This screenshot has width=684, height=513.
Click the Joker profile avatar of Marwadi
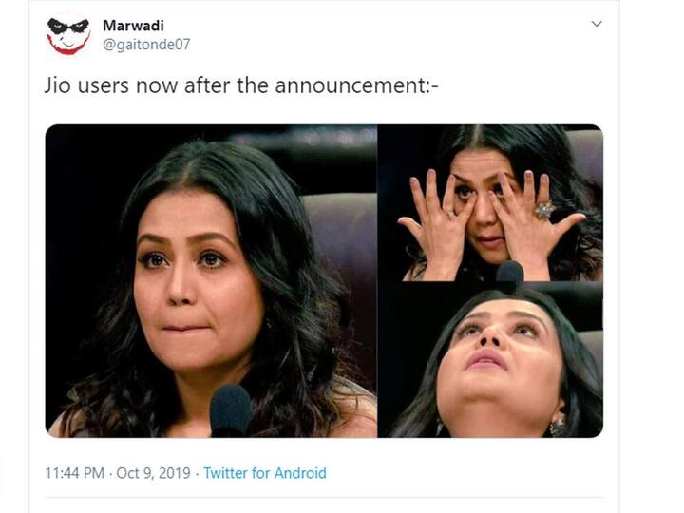pyautogui.click(x=68, y=33)
